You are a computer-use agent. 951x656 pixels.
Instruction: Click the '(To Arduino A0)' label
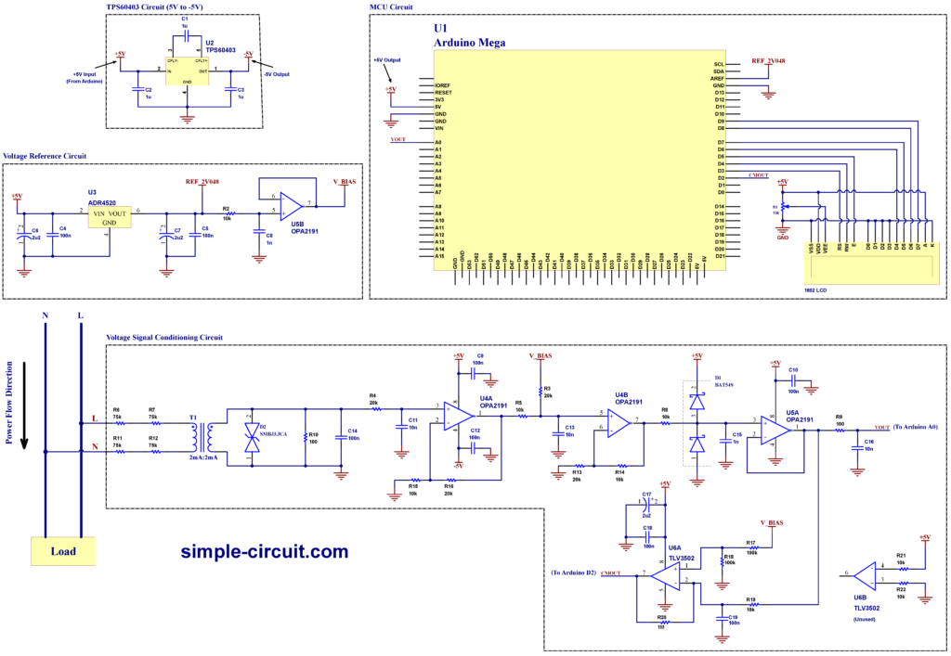[915, 427]
